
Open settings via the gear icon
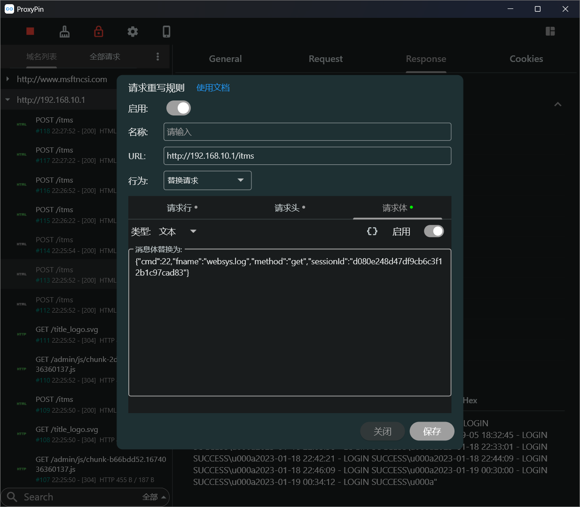pos(133,31)
